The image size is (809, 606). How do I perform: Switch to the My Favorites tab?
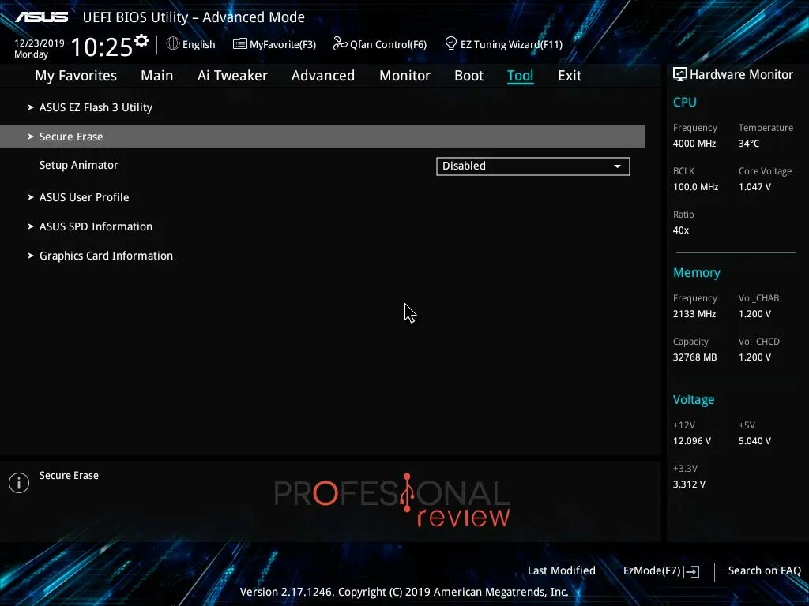[76, 76]
